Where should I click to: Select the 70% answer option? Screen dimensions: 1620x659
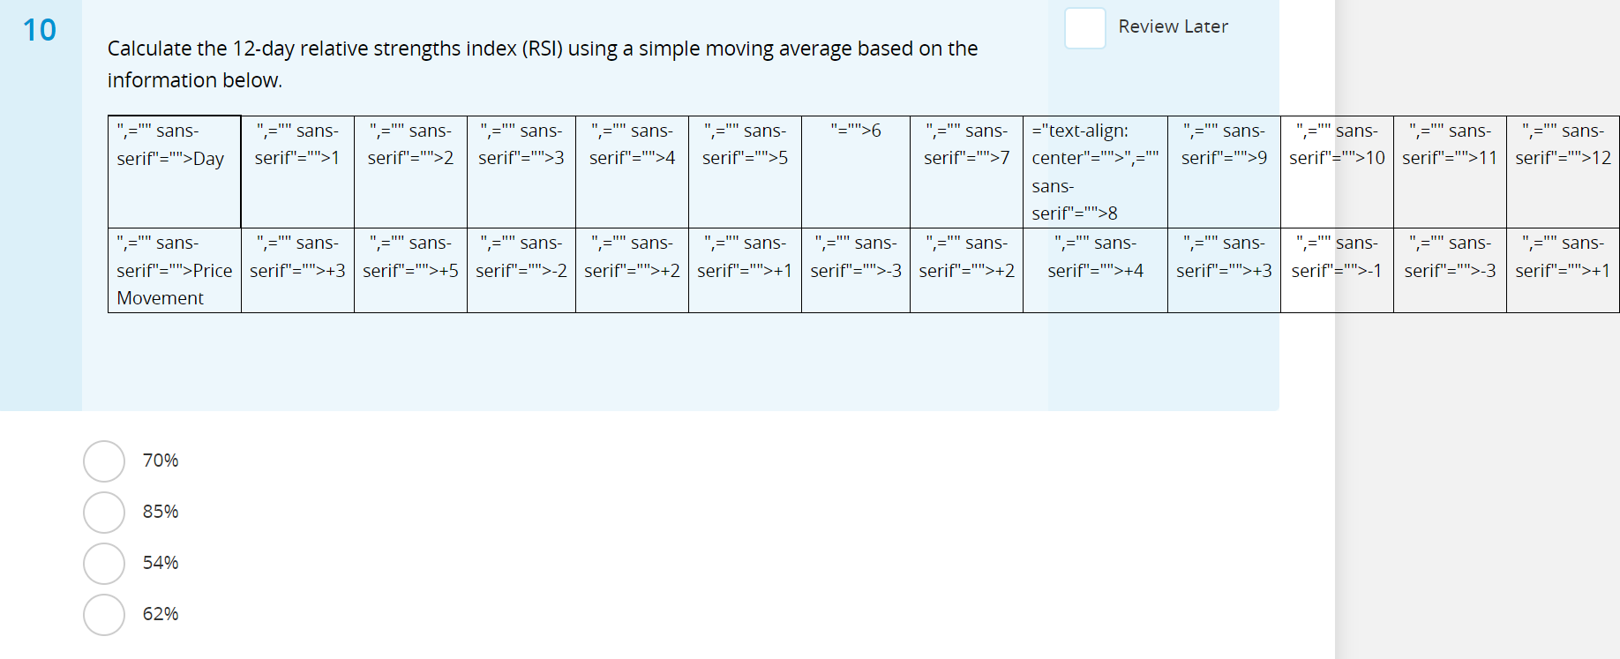click(x=103, y=461)
